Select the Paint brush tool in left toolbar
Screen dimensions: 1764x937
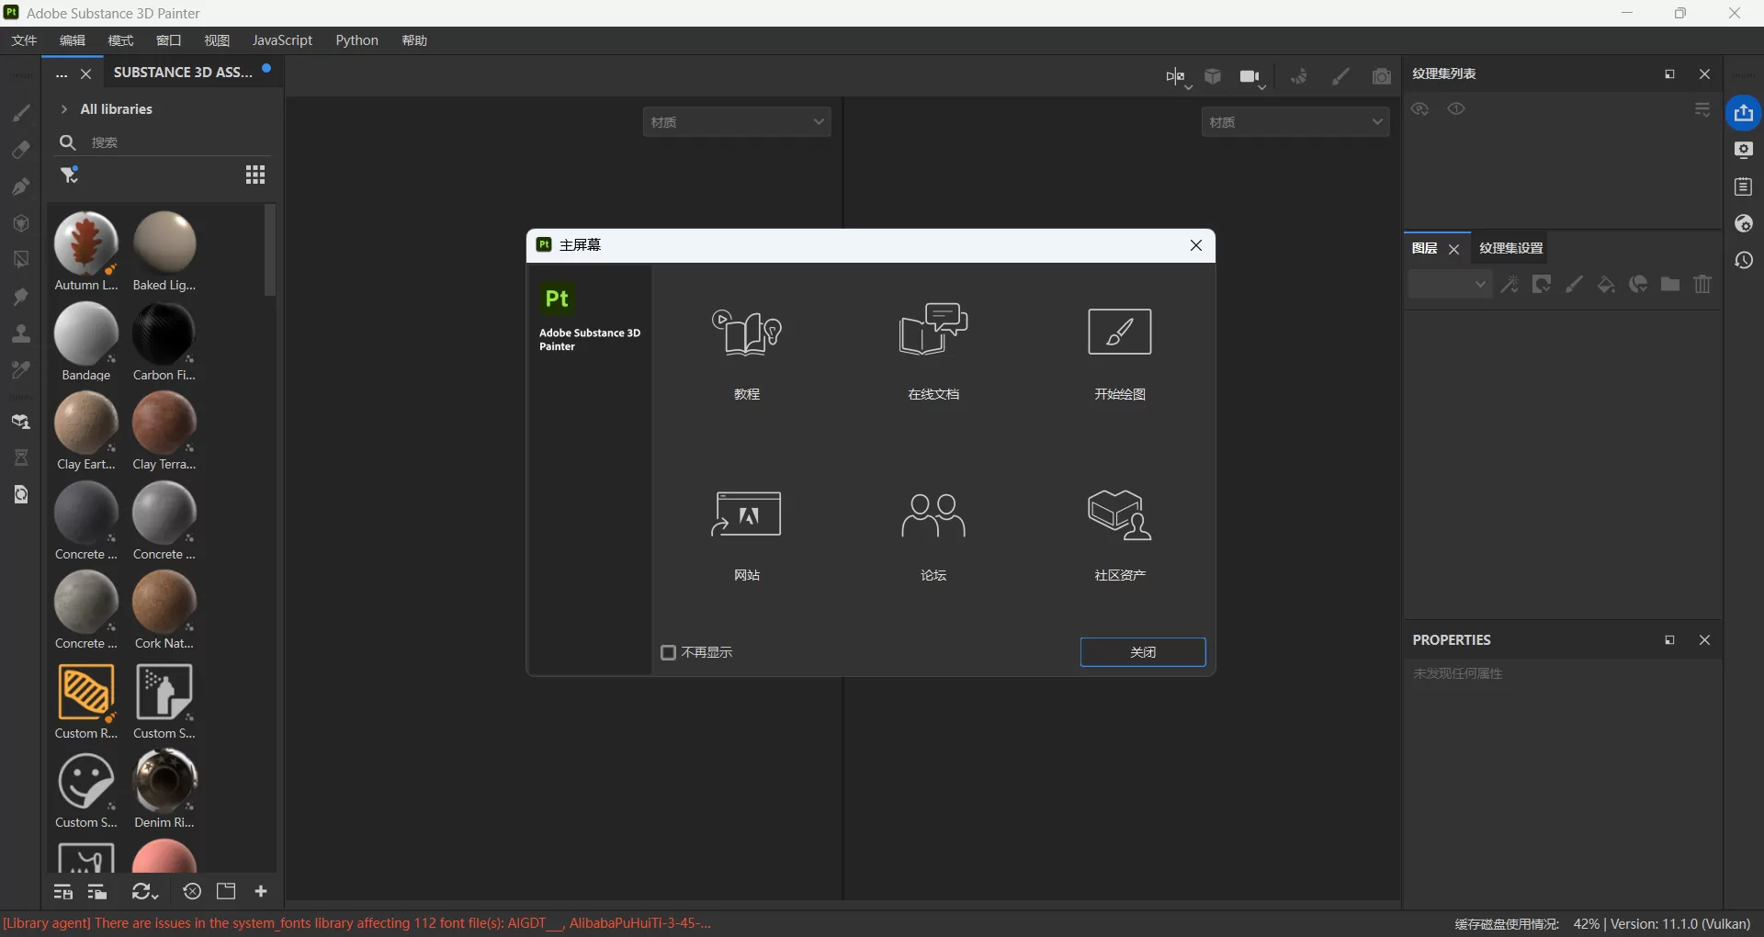point(21,113)
